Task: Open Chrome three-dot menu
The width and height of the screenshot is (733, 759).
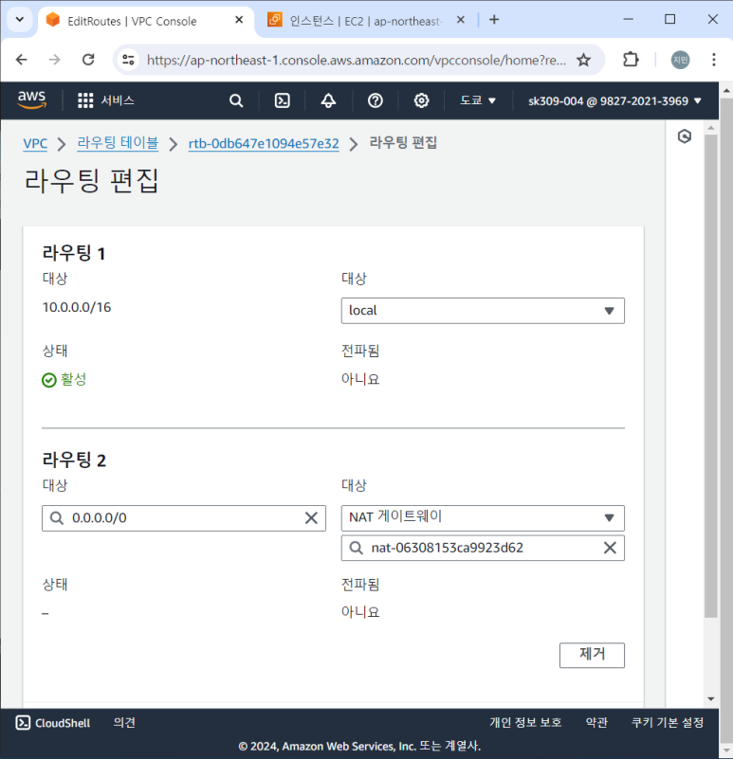Action: (714, 60)
